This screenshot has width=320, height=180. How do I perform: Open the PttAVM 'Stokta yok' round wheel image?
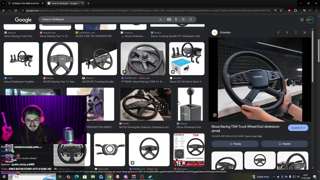(149, 149)
